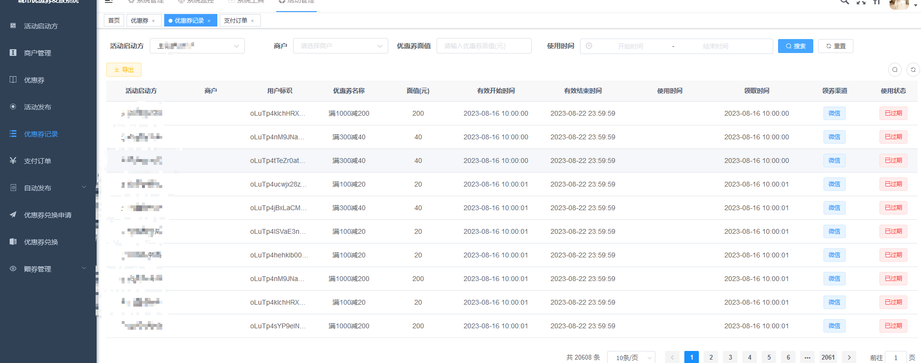Pick the 结束时间 field
The image size is (921, 363).
click(x=716, y=46)
